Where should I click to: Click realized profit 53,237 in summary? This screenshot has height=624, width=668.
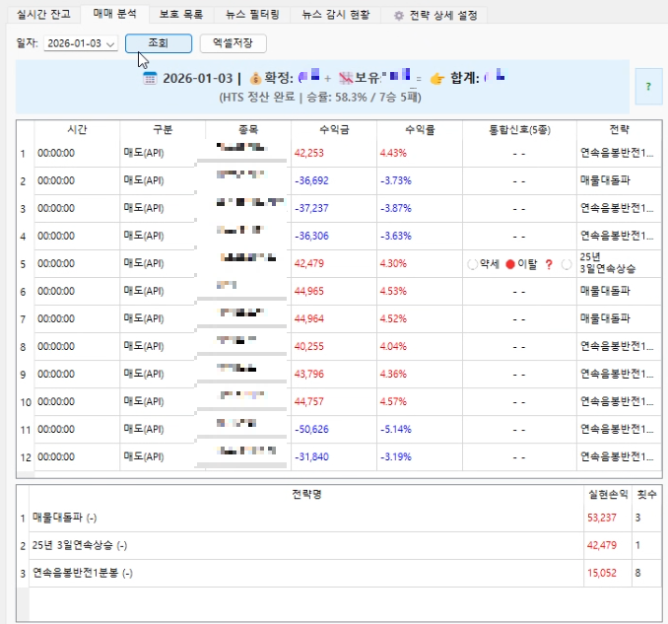(602, 519)
